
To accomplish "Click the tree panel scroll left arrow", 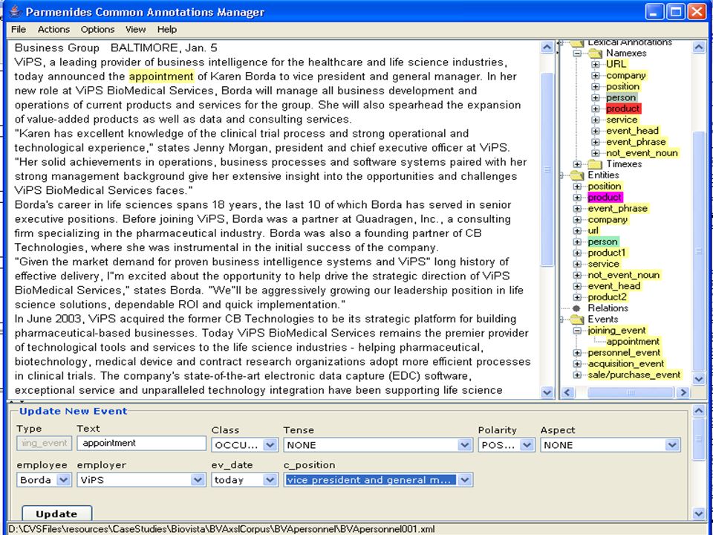I will click(x=567, y=392).
